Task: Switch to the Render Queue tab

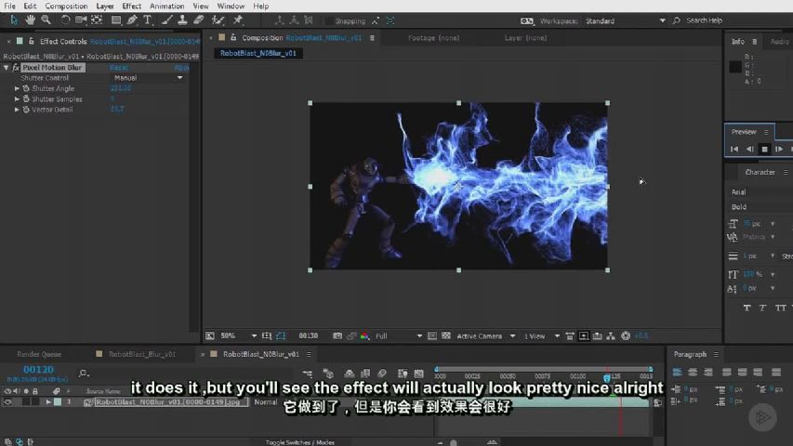Action: (x=39, y=354)
